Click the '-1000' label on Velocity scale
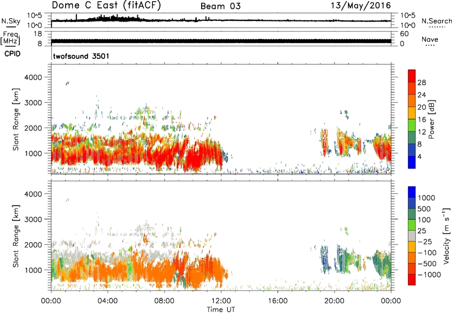This screenshot has height=313, width=452. [x=429, y=275]
